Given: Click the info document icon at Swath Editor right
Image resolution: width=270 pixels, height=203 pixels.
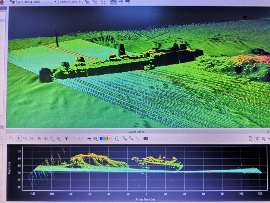Looking at the screenshot, I should tap(251, 139).
